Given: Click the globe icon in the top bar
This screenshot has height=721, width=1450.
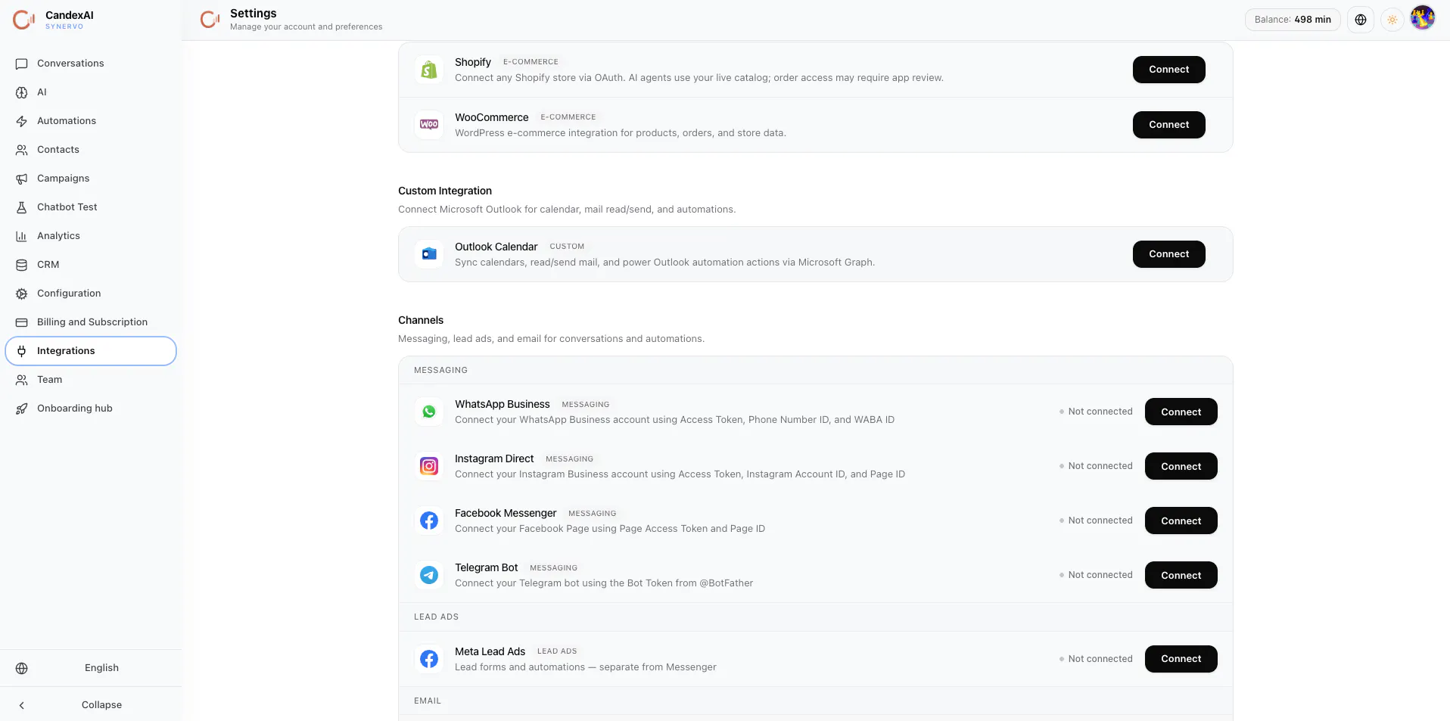Looking at the screenshot, I should tap(1361, 20).
